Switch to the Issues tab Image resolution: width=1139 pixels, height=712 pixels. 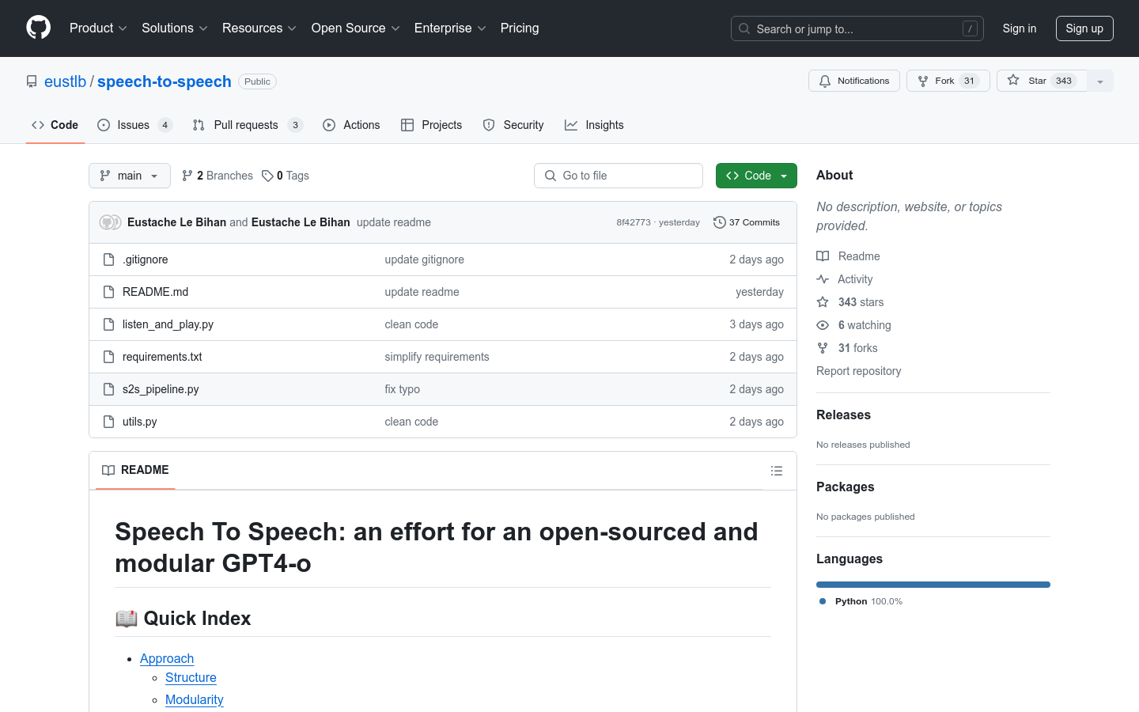(134, 125)
